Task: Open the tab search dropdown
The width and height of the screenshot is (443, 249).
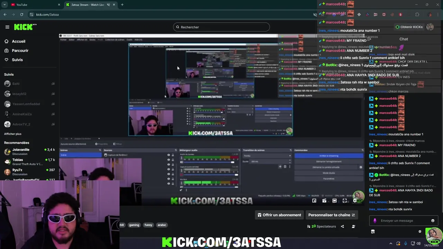Action: (4, 4)
